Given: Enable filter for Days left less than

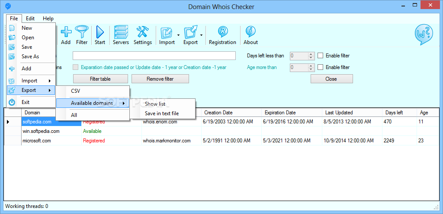Looking at the screenshot, I should (321, 56).
